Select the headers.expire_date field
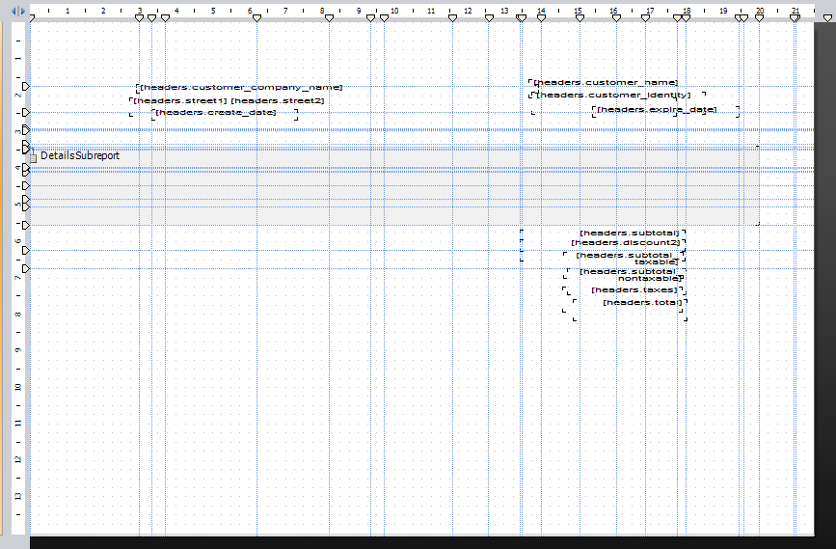Screen dimensions: 836x549 click(x=656, y=110)
